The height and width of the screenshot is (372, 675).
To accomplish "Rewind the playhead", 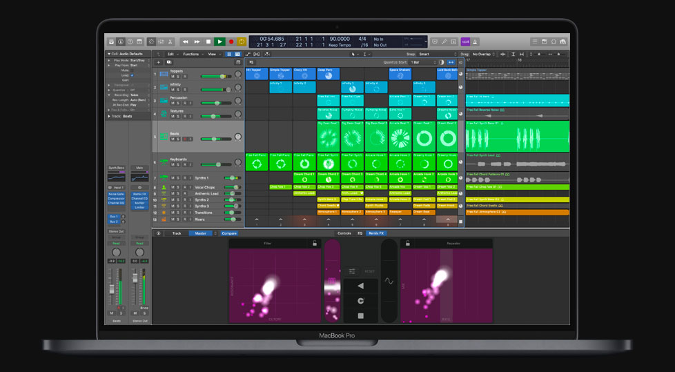I will (x=186, y=42).
